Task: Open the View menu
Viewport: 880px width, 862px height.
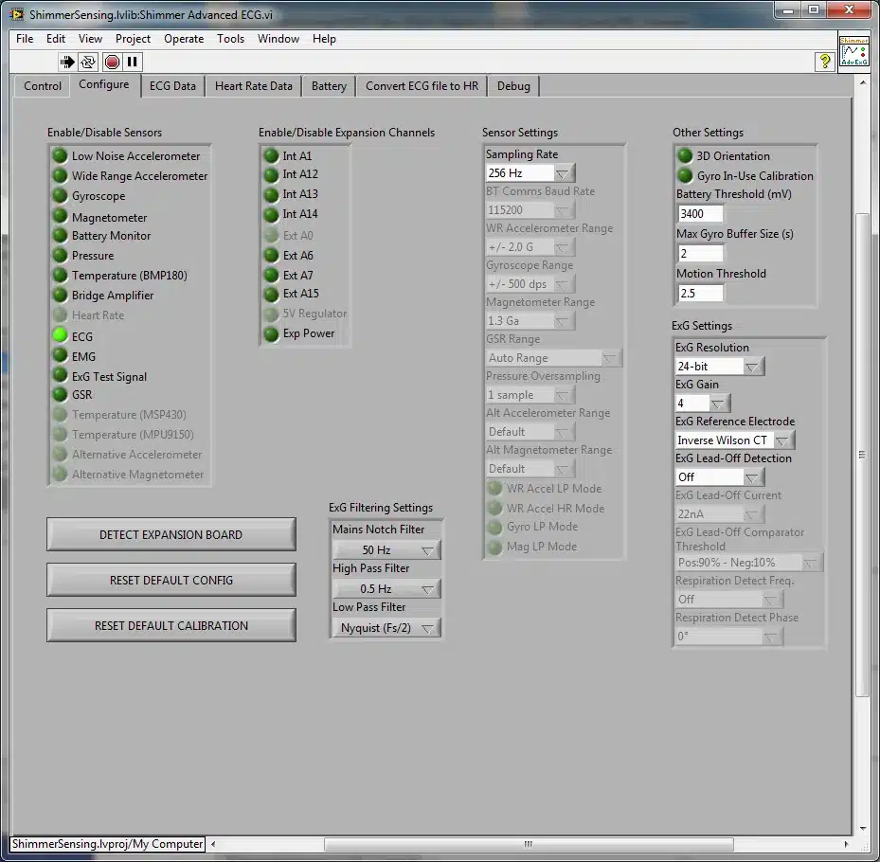Action: [90, 39]
